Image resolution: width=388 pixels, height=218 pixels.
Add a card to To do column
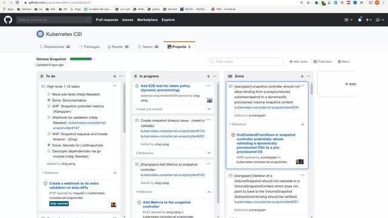(x=115, y=76)
